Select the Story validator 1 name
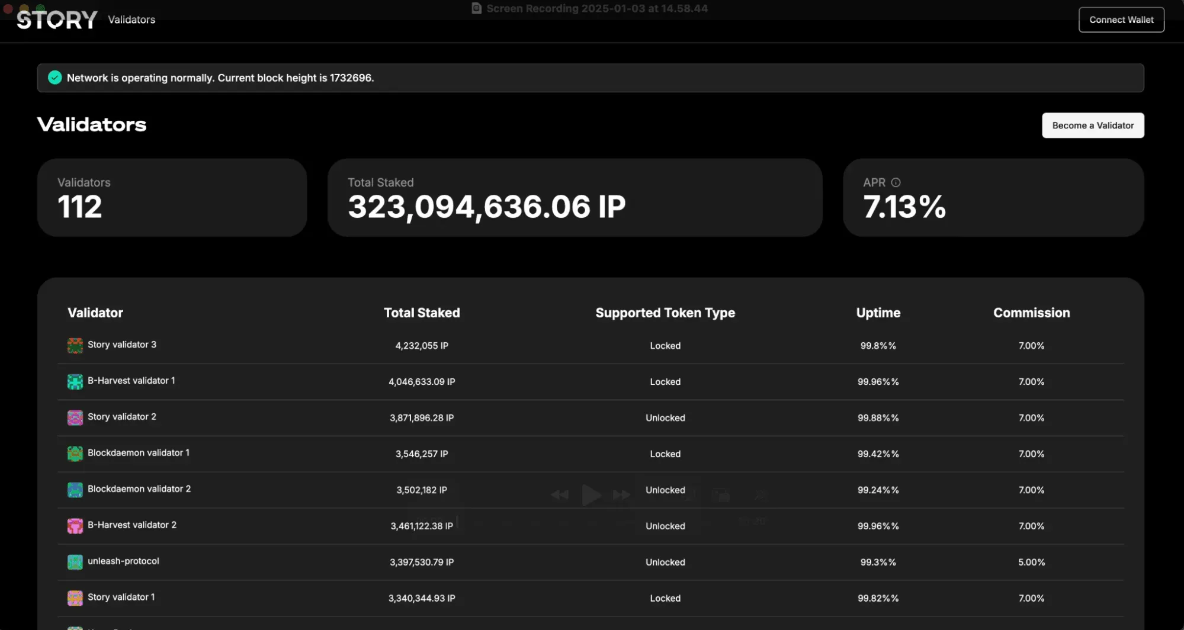The image size is (1184, 630). coord(121,597)
